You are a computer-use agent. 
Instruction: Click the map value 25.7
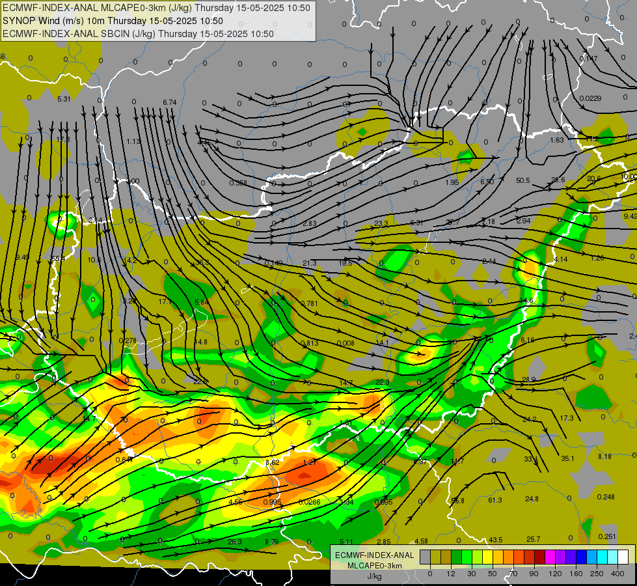(x=533, y=539)
